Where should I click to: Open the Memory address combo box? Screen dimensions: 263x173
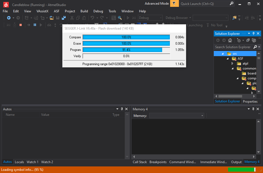[177, 116]
